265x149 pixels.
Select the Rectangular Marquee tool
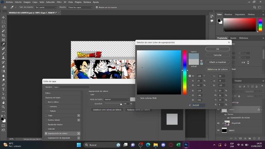click(x=3, y=22)
